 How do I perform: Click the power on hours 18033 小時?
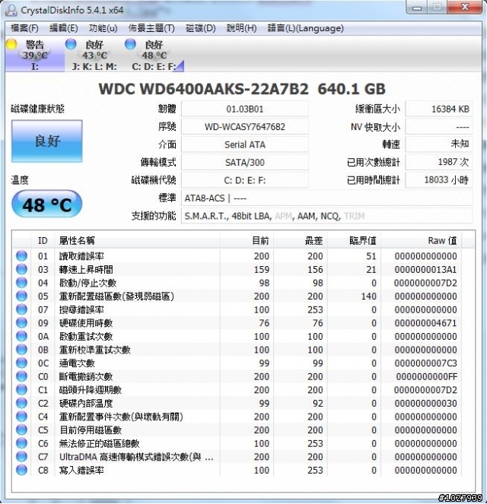pyautogui.click(x=439, y=180)
